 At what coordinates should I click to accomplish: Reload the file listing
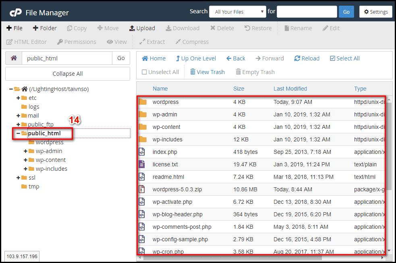[x=307, y=58]
